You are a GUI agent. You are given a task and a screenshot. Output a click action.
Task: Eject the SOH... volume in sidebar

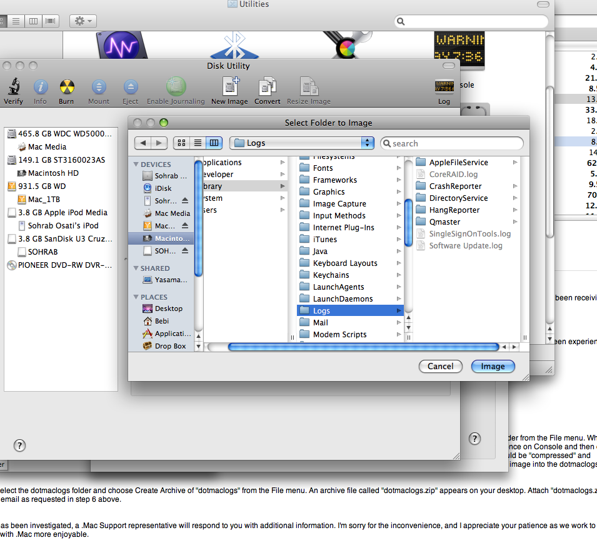click(x=185, y=251)
